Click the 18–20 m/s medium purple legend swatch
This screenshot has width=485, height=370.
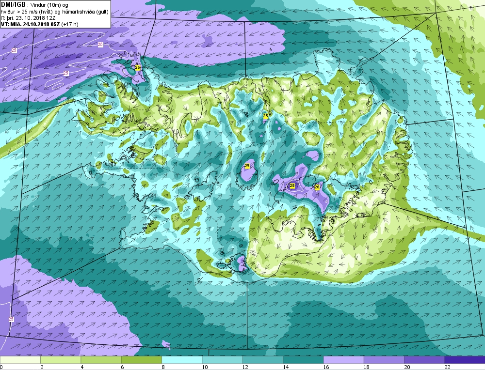[384, 360]
